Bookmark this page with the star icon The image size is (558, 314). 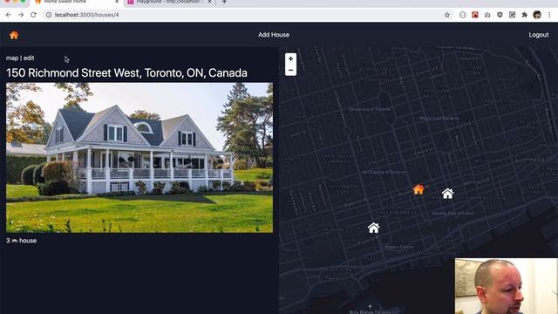pyautogui.click(x=447, y=15)
